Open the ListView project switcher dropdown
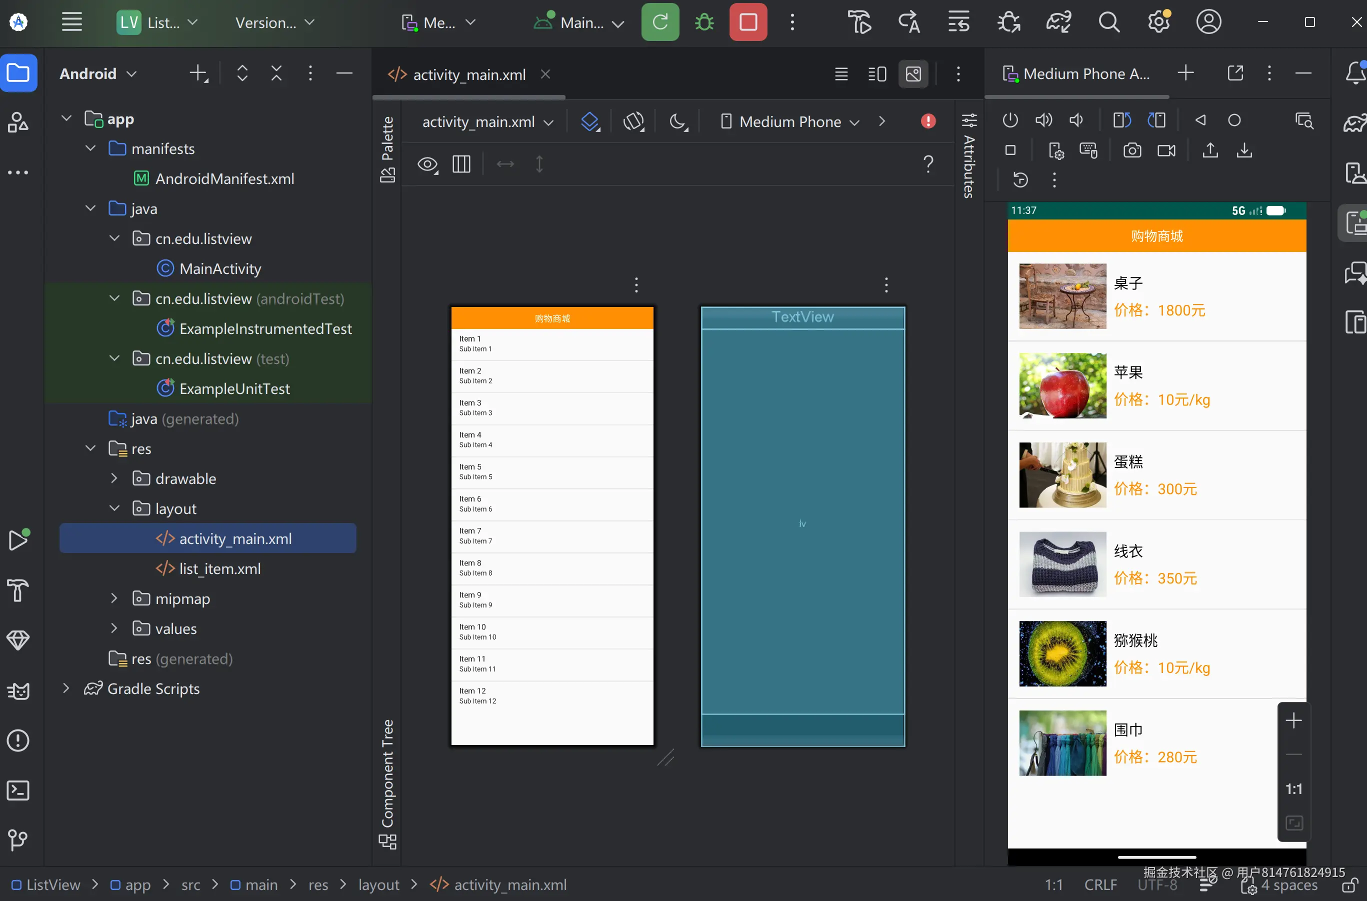This screenshot has height=901, width=1367. (158, 22)
